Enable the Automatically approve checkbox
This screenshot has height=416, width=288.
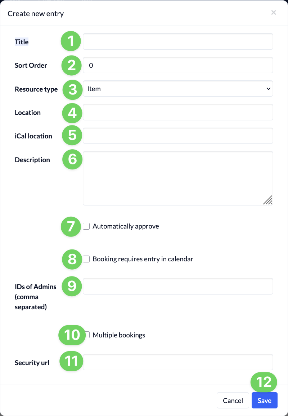point(86,226)
